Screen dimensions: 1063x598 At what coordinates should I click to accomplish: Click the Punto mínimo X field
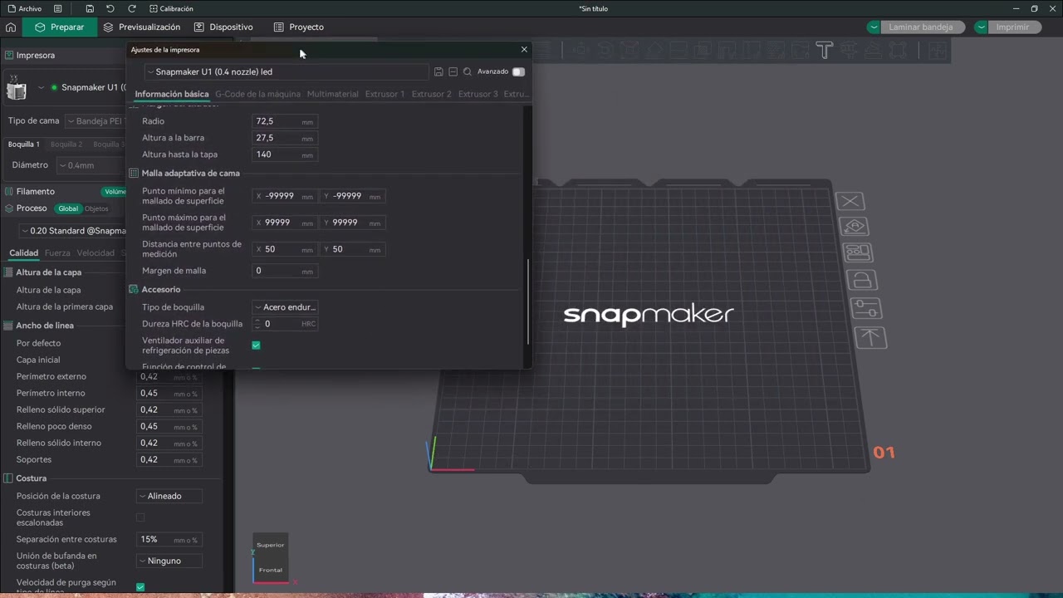[285, 196]
